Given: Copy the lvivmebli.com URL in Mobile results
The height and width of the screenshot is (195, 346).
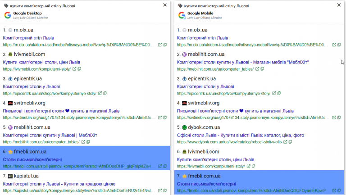Looking at the screenshot, I should (x=254, y=166).
